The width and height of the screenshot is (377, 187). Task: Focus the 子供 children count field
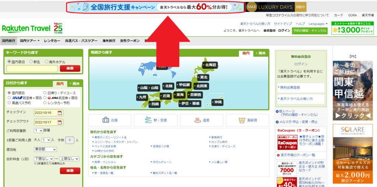(x=70, y=140)
